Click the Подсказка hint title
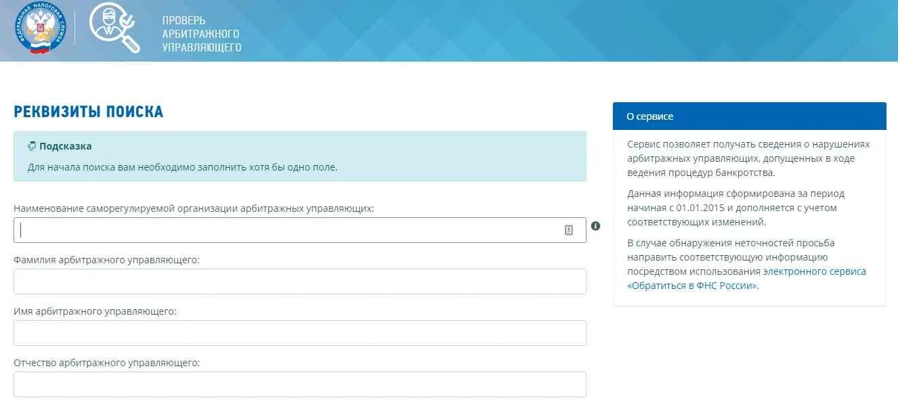This screenshot has width=898, height=402. (x=65, y=146)
